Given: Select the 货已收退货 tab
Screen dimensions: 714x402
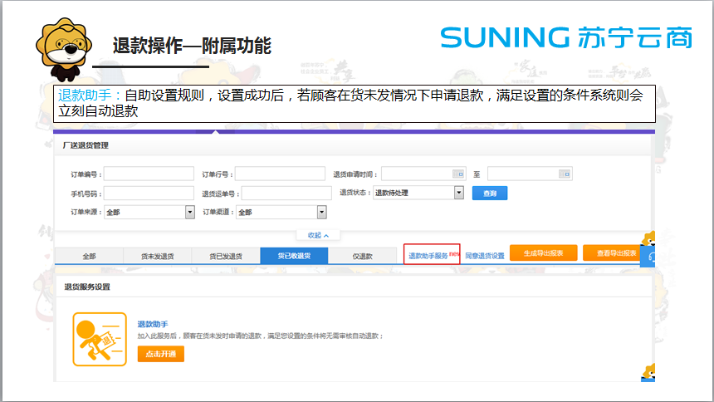Looking at the screenshot, I should (x=294, y=256).
